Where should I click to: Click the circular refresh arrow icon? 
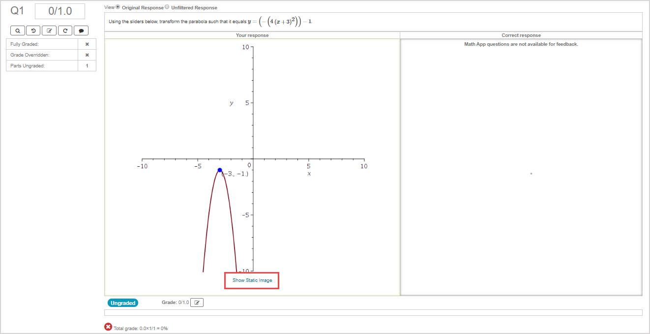[x=65, y=31]
